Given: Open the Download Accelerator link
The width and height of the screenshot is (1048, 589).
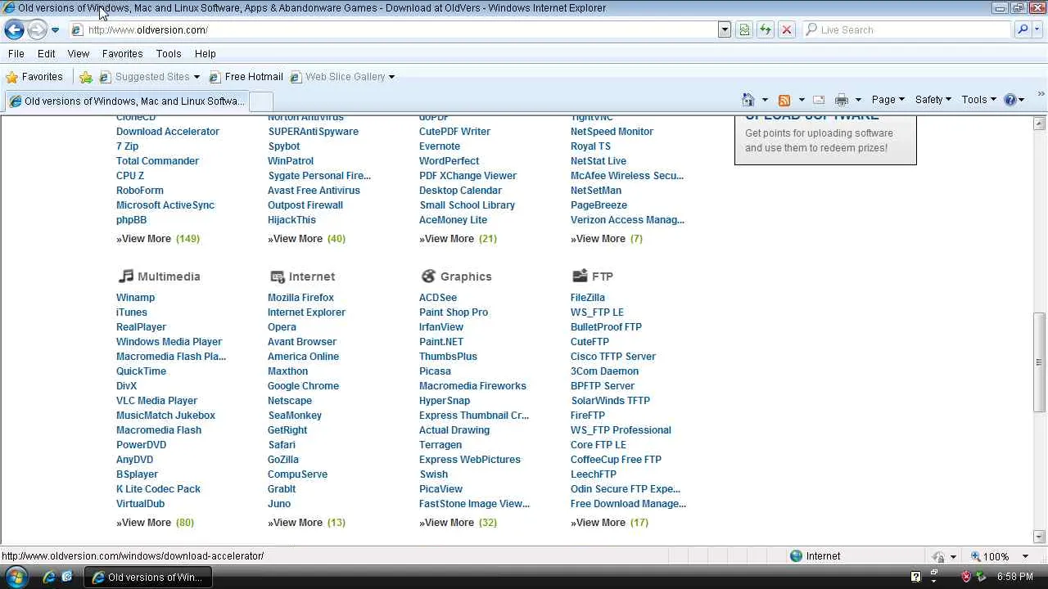Looking at the screenshot, I should [168, 132].
